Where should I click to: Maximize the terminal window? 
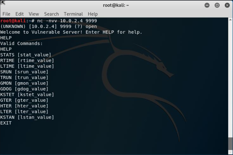[217, 5]
